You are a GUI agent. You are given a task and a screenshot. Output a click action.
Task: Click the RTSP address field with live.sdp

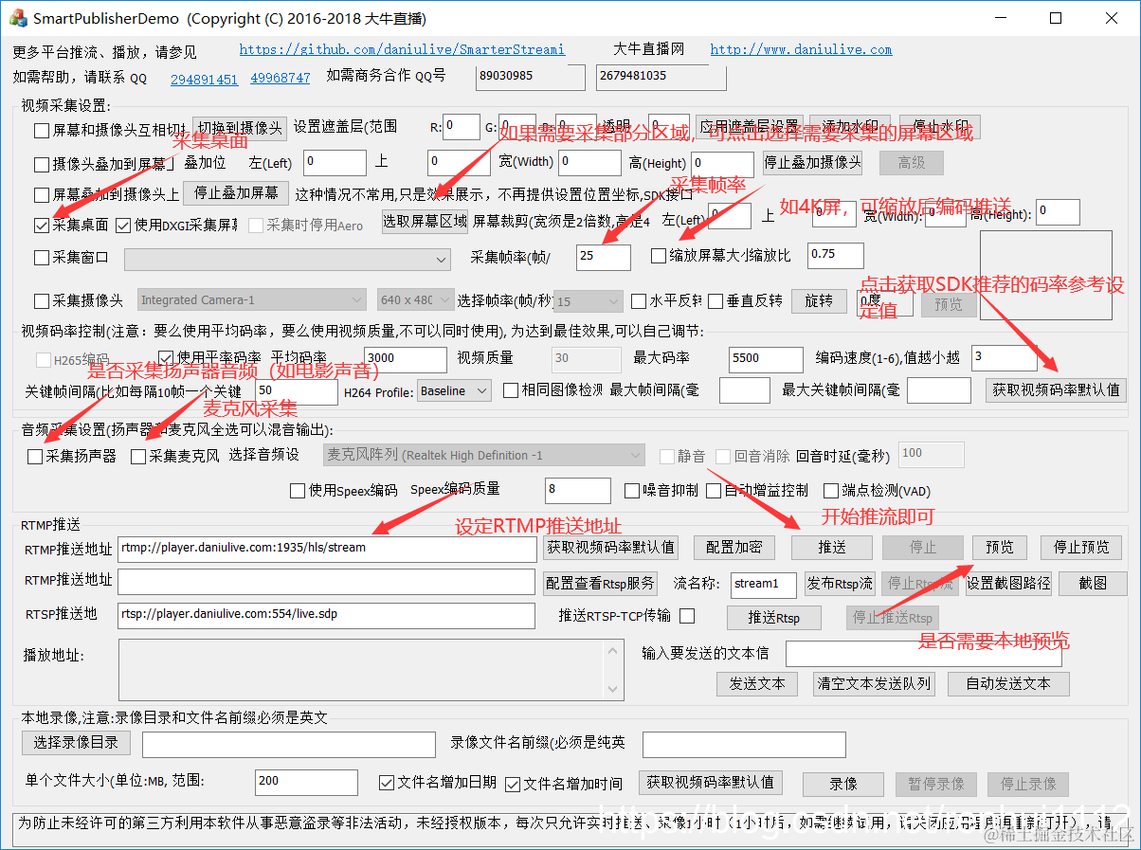tap(326, 616)
